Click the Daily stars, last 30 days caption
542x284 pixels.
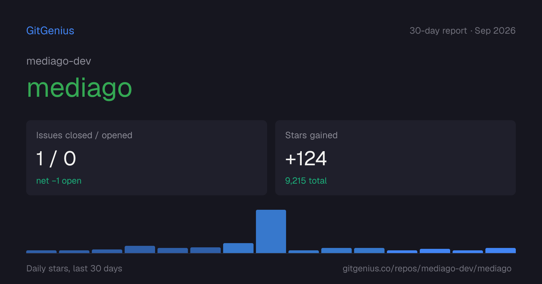[74, 268]
